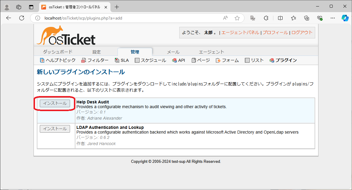
Task: Open the スケジュール icon
Action: pyautogui.click(x=137, y=60)
